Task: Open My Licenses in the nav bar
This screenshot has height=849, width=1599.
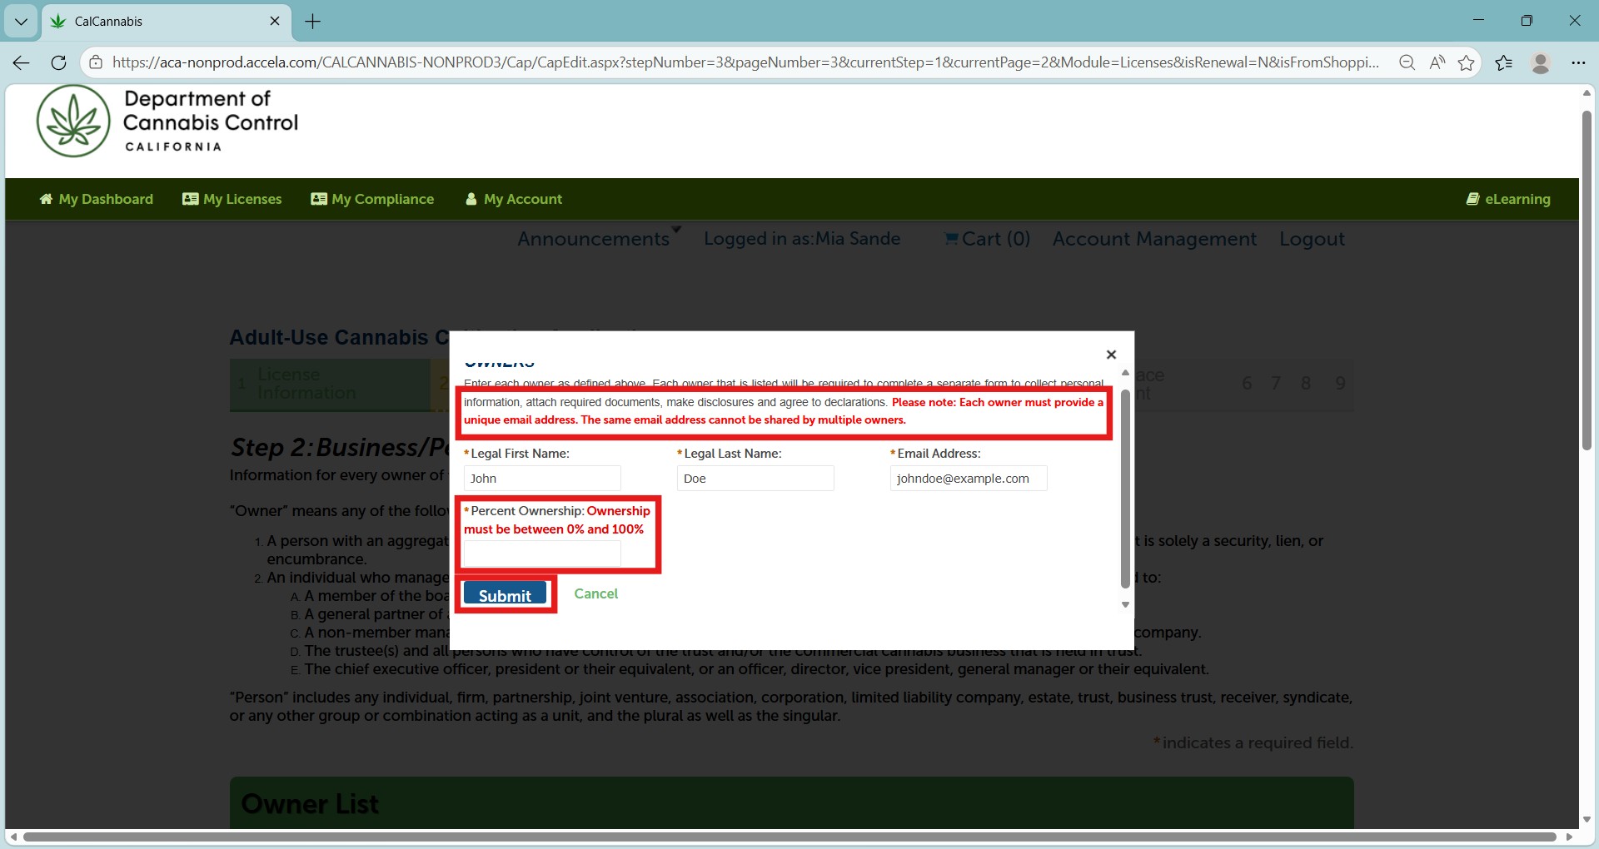Action: (x=232, y=199)
